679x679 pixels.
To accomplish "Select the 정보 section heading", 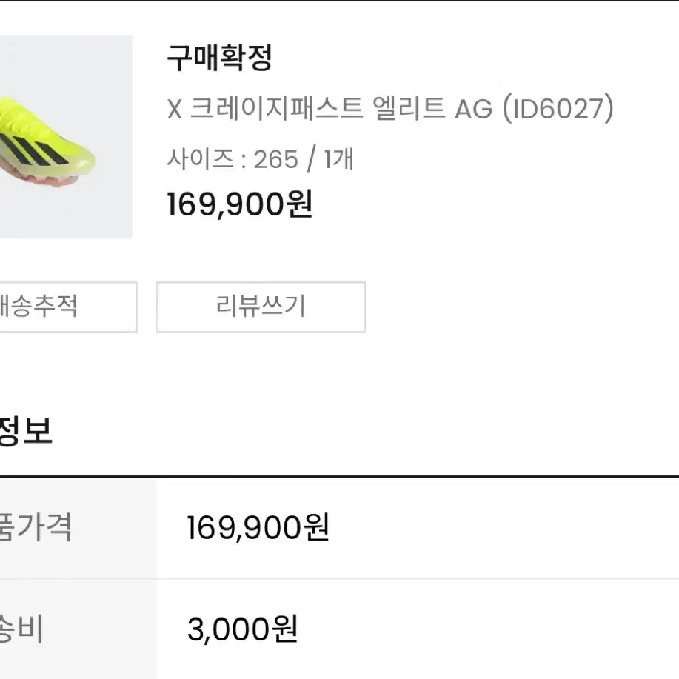I will [x=26, y=430].
